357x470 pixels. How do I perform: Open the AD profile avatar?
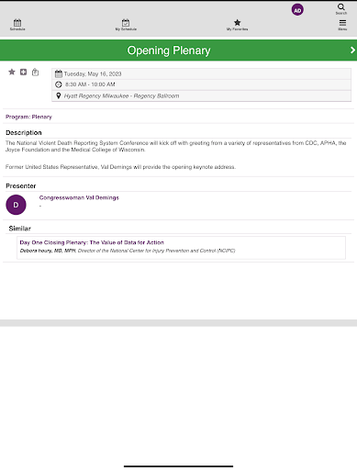pyautogui.click(x=297, y=10)
